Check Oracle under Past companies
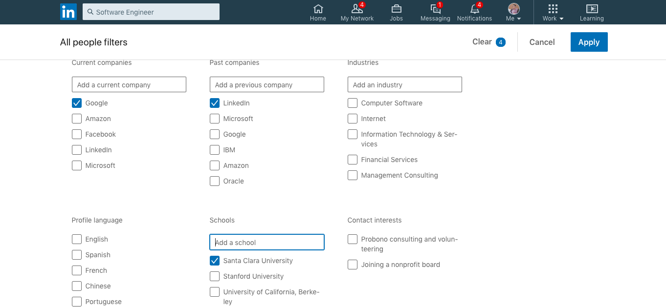666x307 pixels. click(x=215, y=181)
